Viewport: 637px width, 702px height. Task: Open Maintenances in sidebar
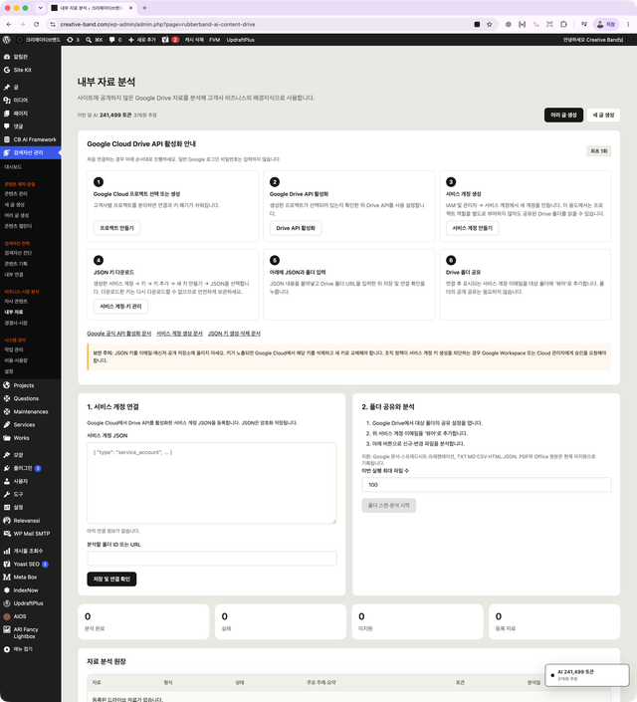31,412
